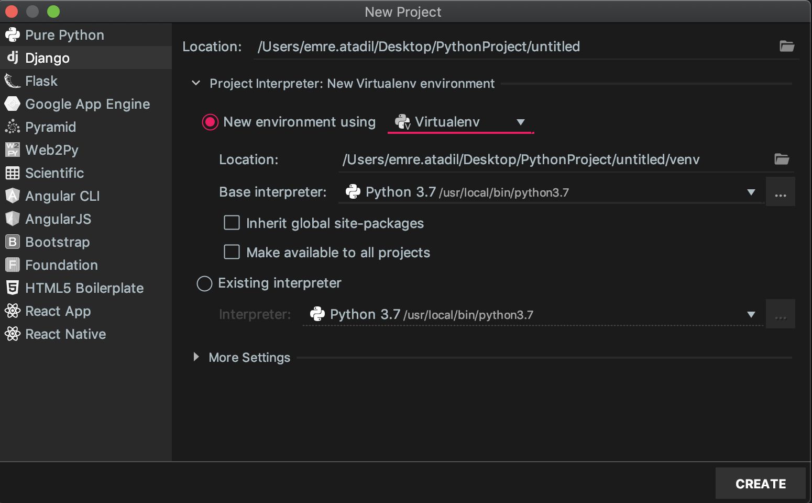Select the Bootstrap B icon
Screen dimensions: 812x503
(12, 242)
